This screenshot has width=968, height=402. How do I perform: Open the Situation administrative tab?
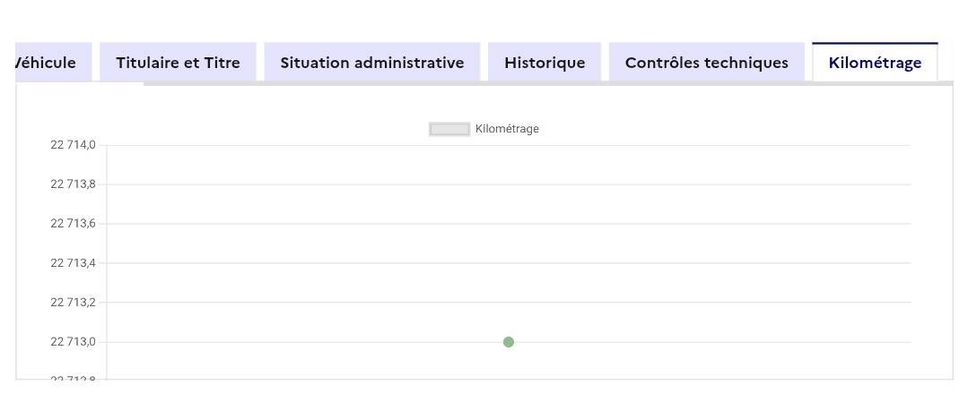[x=371, y=63]
